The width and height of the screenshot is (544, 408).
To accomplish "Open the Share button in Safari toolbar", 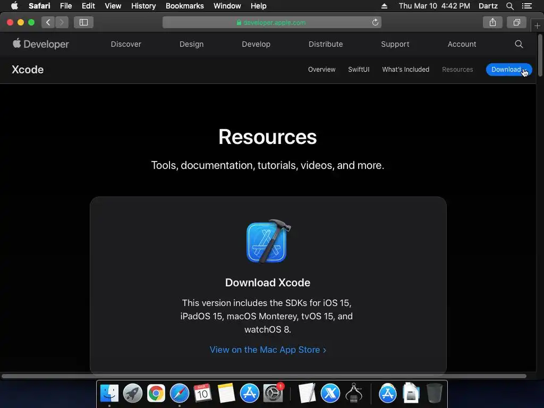I will [x=492, y=22].
